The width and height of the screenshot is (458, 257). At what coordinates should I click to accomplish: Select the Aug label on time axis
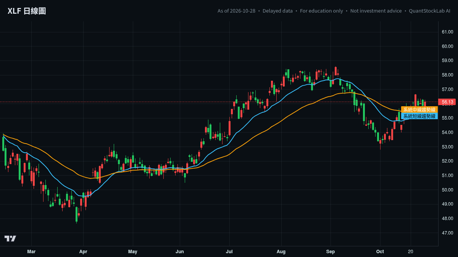coord(281,252)
